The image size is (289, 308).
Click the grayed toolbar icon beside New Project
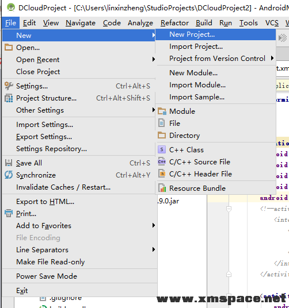[x=283, y=37]
